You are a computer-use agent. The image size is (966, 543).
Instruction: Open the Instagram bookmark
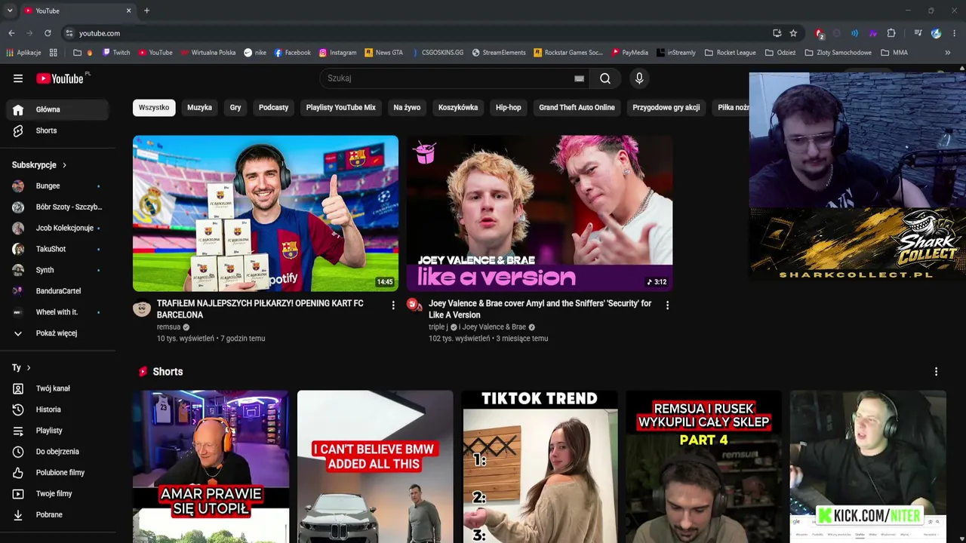tap(337, 53)
